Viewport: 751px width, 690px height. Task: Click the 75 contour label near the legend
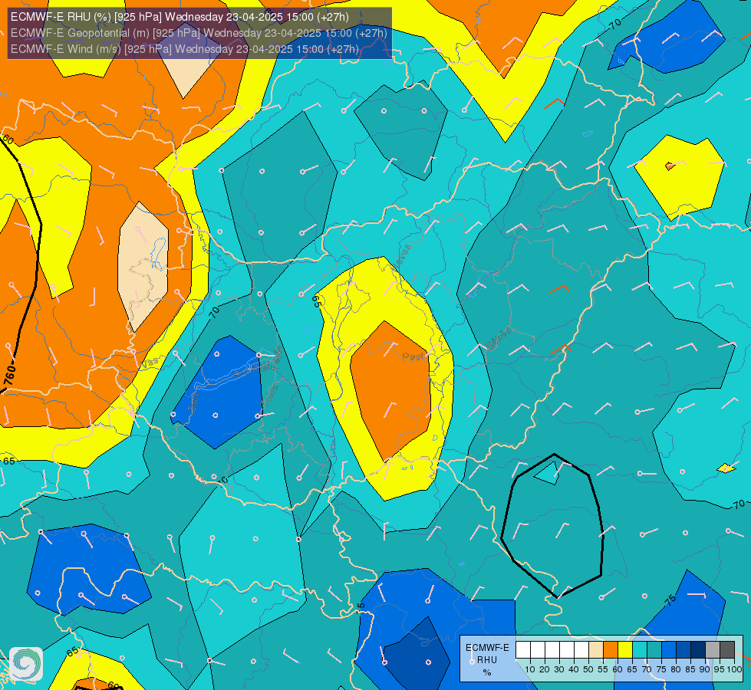tap(670, 600)
